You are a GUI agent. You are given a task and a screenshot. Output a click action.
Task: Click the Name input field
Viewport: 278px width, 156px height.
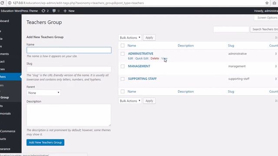69,50
